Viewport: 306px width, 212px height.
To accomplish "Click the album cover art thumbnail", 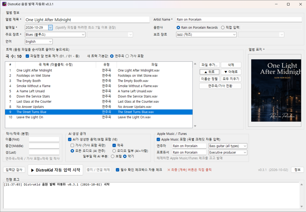I will pos(276,90).
